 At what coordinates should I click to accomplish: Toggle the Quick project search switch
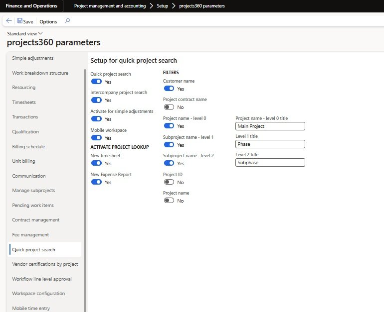click(x=96, y=82)
